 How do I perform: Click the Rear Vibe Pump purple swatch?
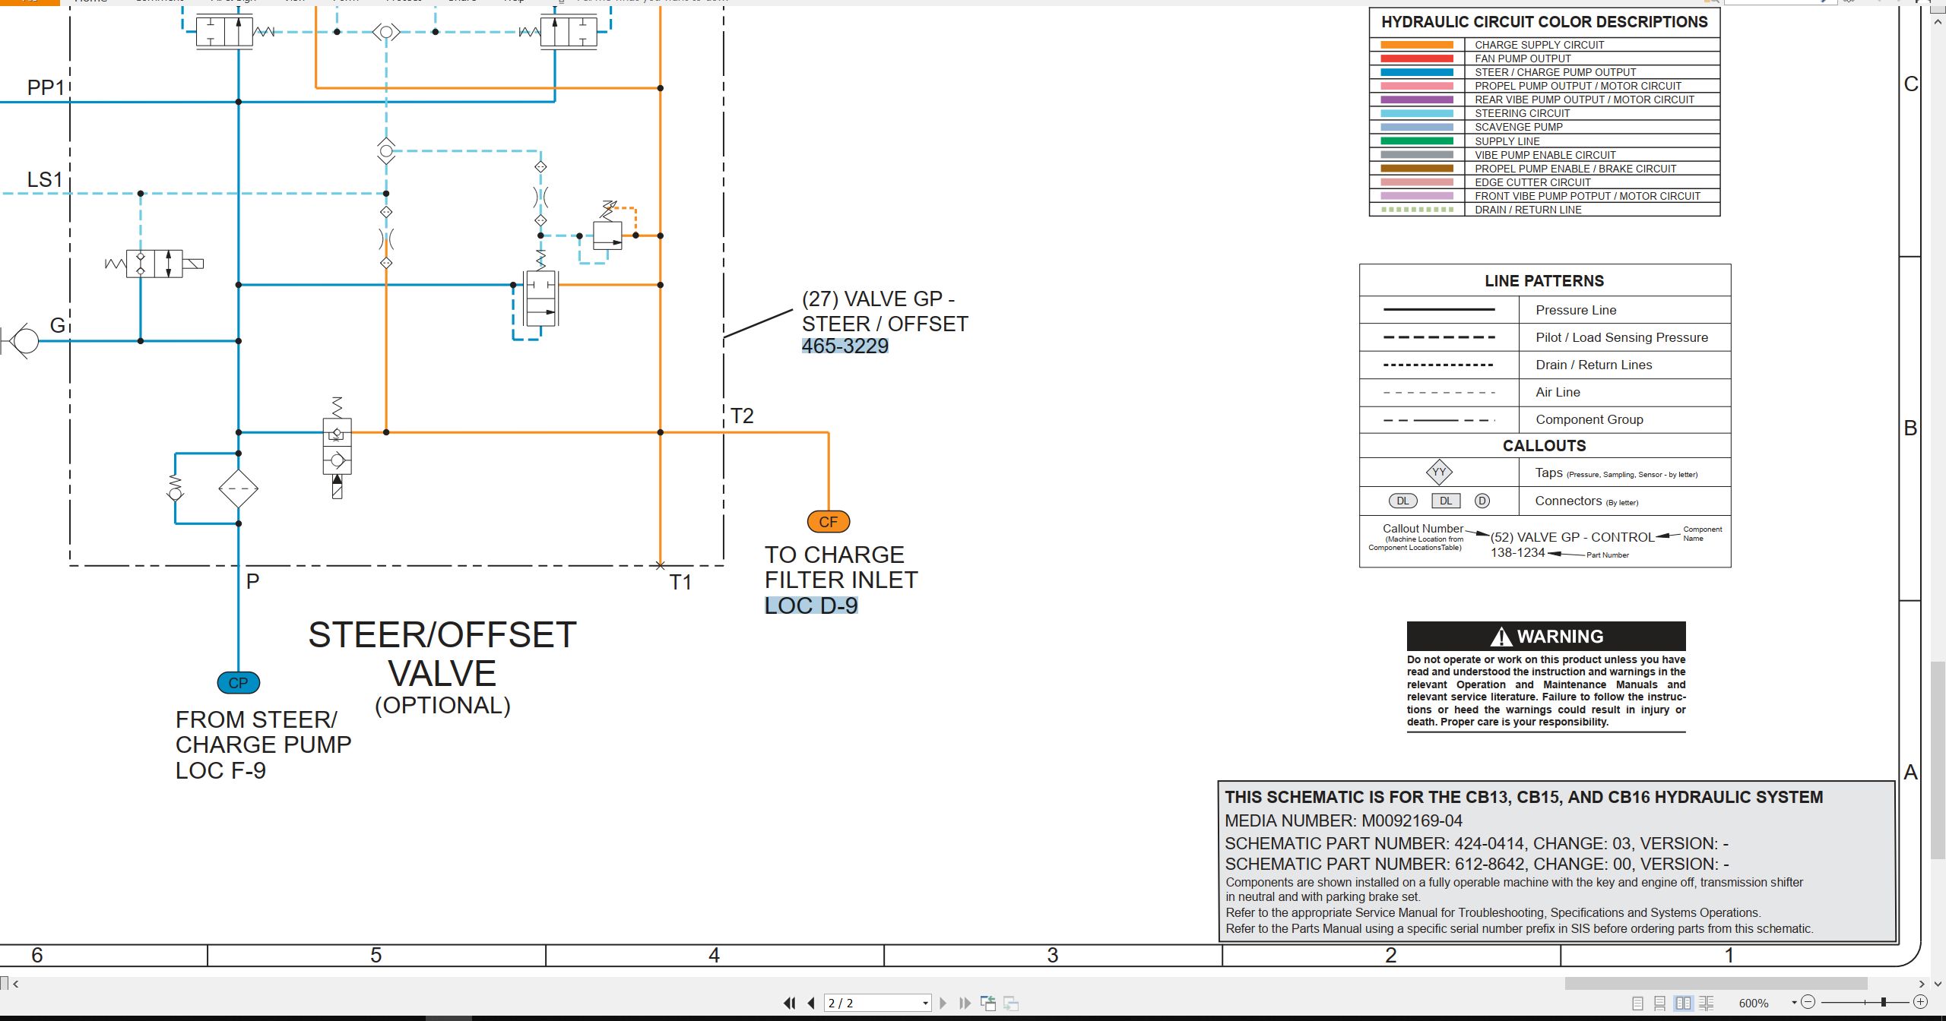coord(1417,100)
